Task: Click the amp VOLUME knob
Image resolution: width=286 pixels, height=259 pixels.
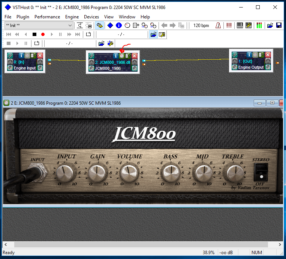Action: tap(129, 173)
